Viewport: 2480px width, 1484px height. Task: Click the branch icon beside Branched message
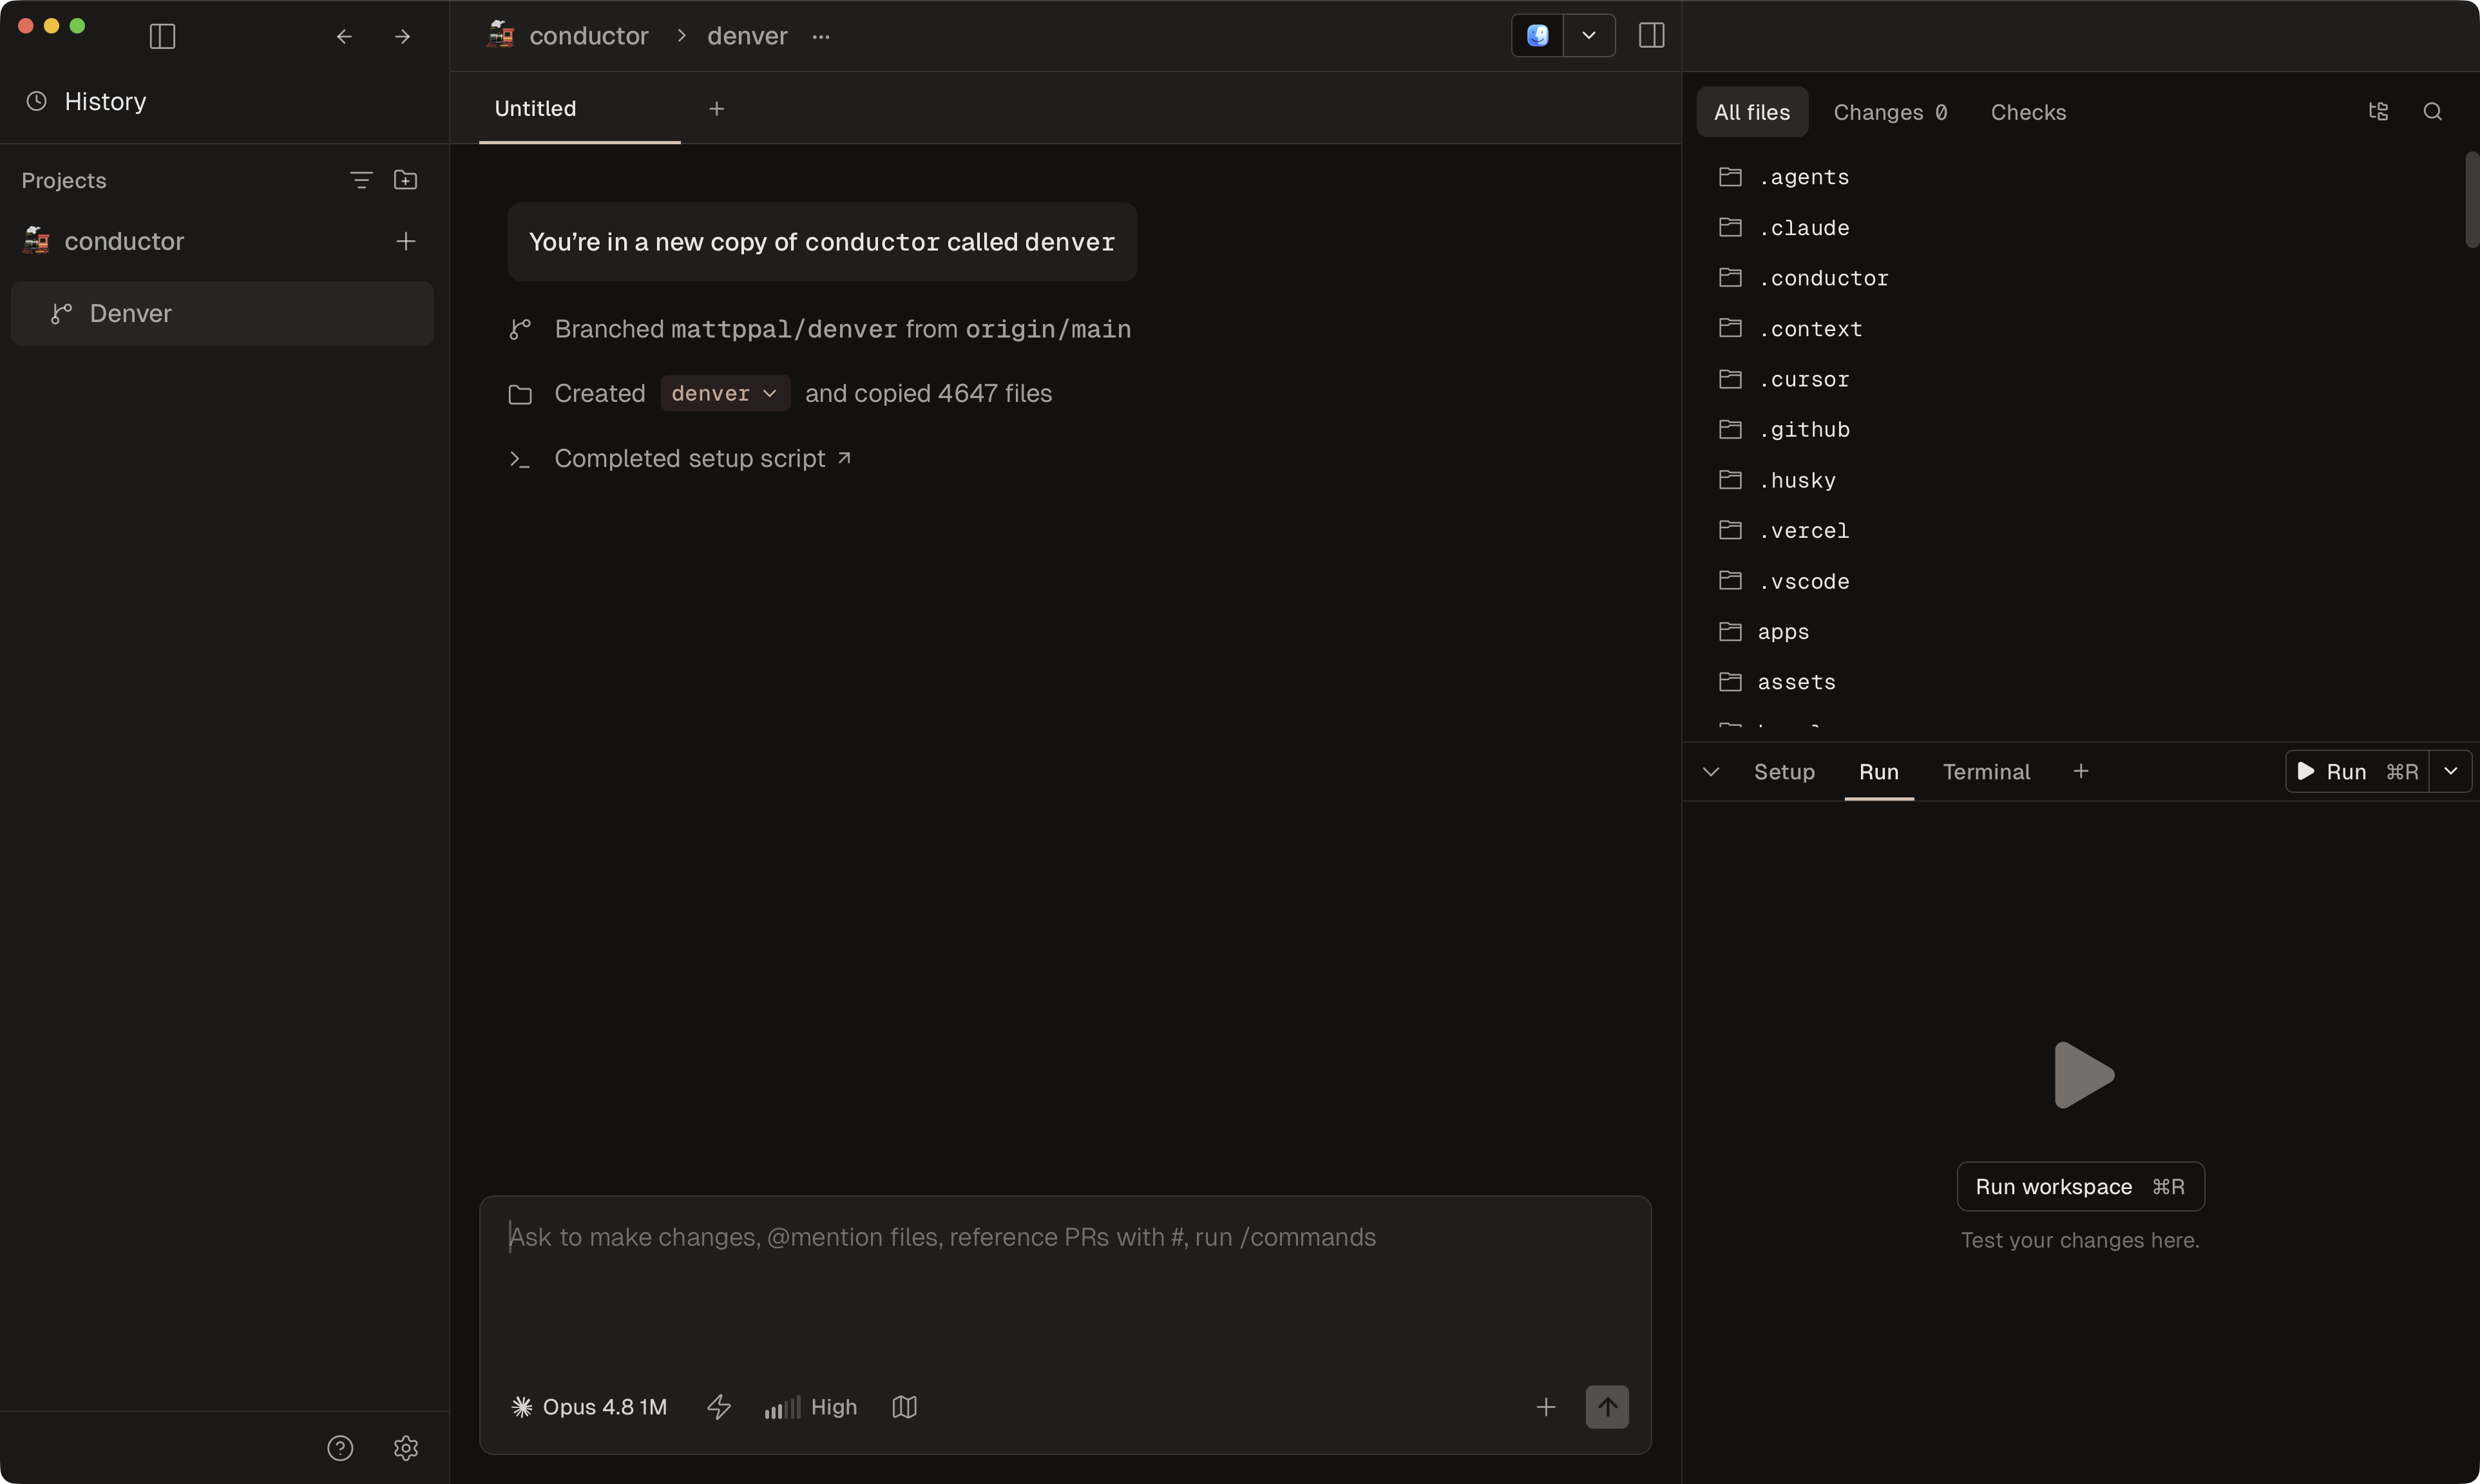coord(519,329)
